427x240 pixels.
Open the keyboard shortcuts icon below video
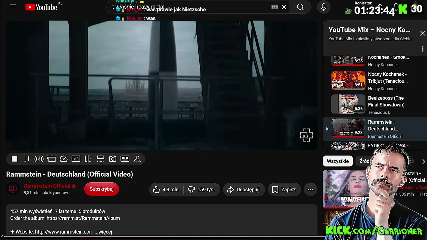tap(125, 159)
